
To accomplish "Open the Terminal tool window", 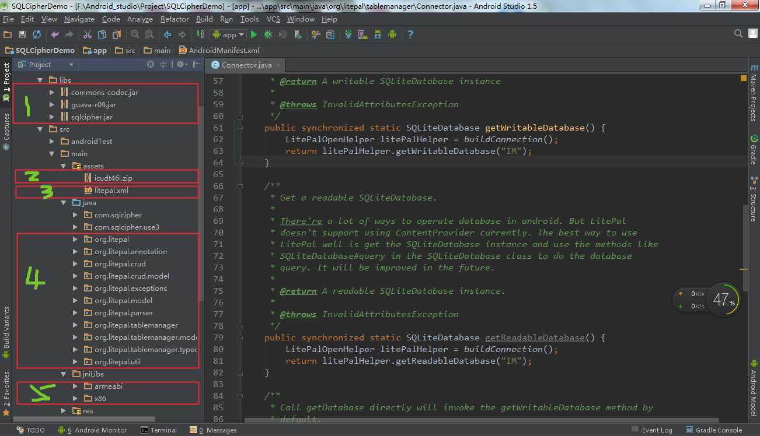I will 159,430.
